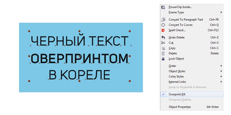Image resolution: width=231 pixels, height=115 pixels.
Task: Click the Undo Delete arrow icon
Action: 163,37
